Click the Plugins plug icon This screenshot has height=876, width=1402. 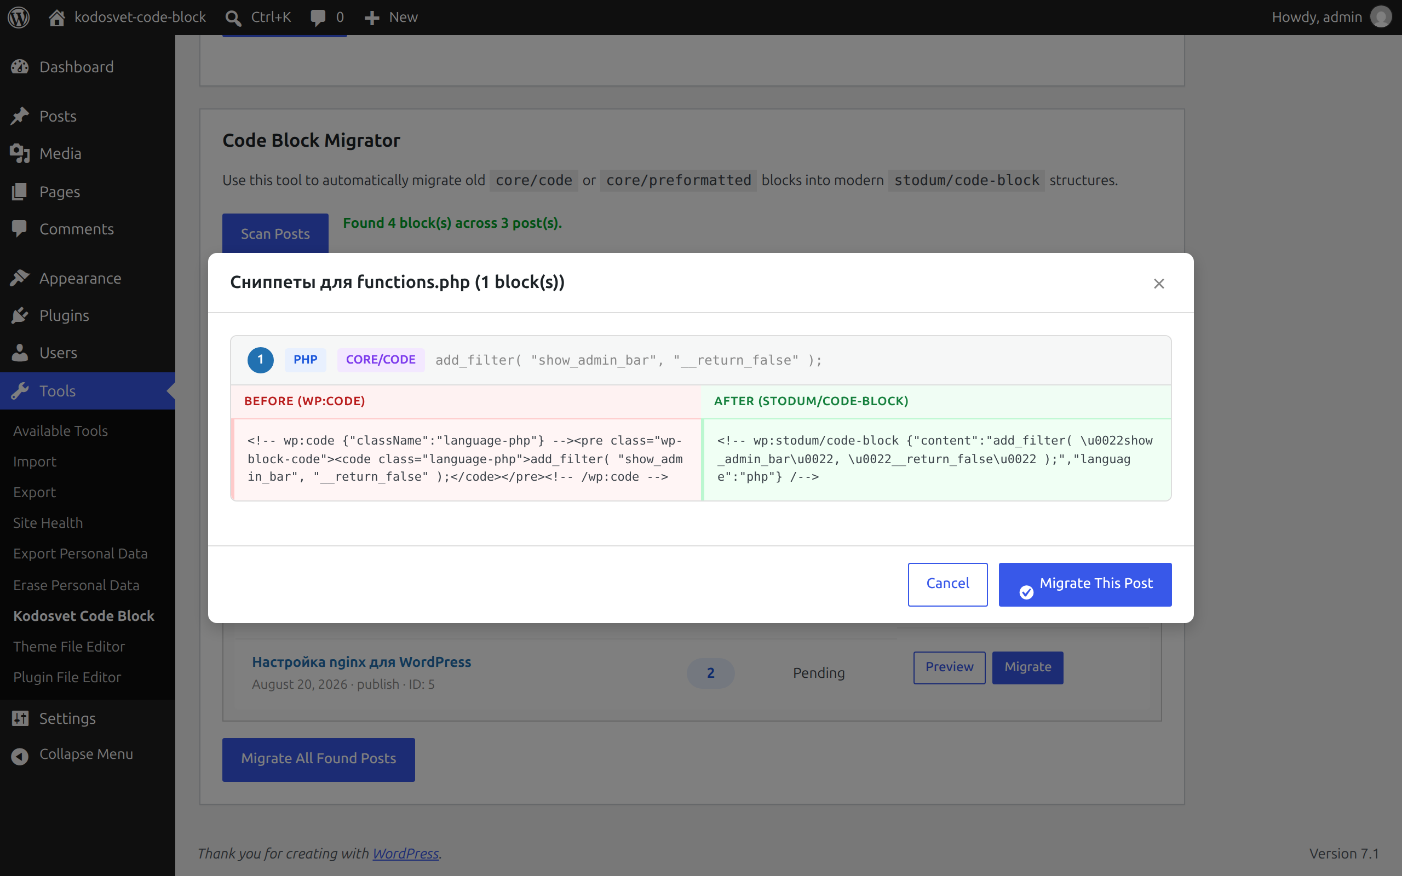(20, 315)
